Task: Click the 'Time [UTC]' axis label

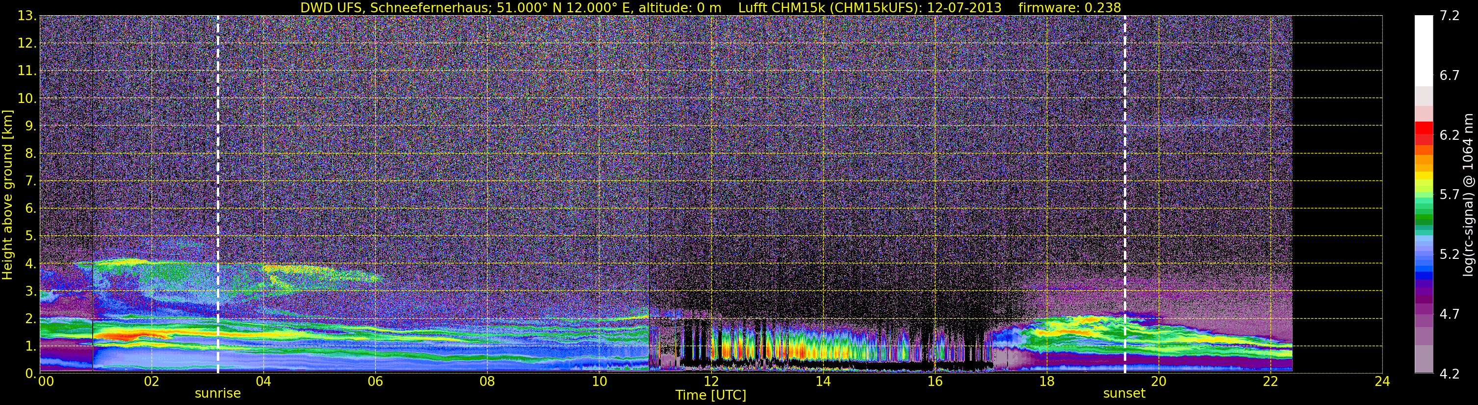Action: (711, 395)
